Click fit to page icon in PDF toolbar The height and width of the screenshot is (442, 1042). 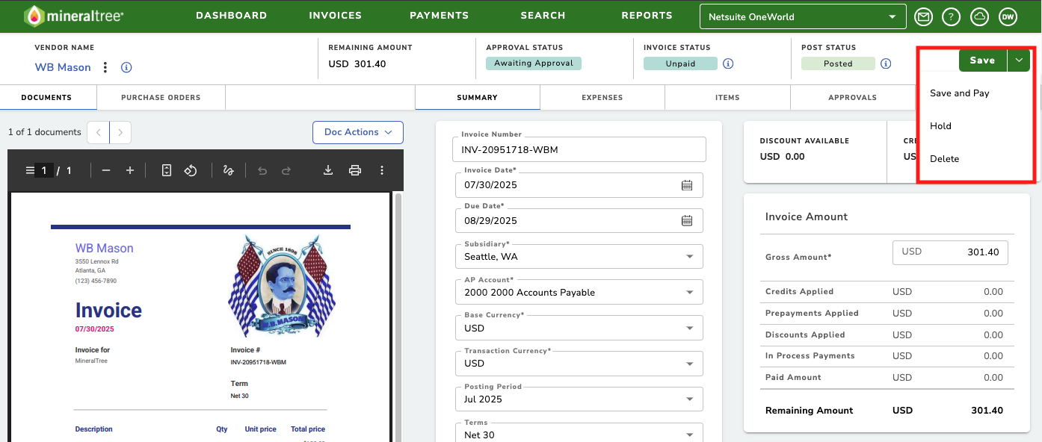pyautogui.click(x=167, y=170)
